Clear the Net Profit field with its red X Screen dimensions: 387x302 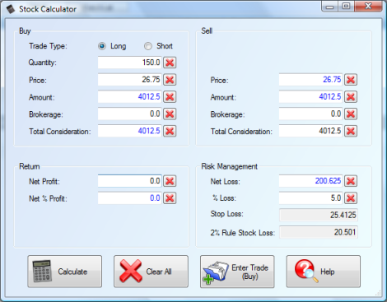pos(170,181)
